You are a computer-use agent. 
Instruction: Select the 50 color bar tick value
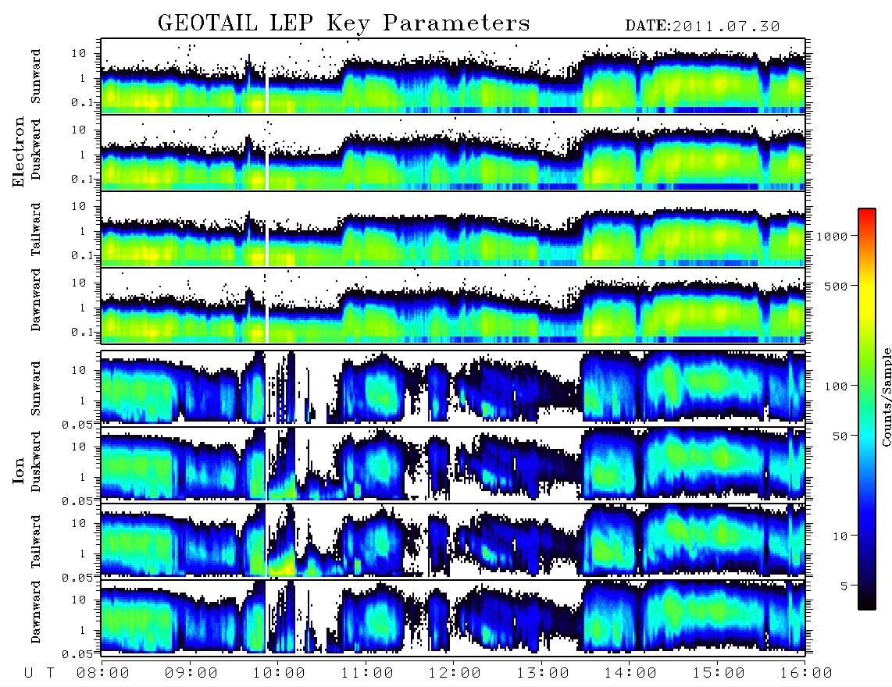840,436
